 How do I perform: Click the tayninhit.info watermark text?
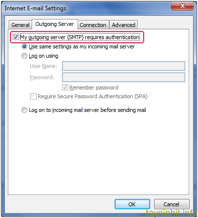pos(171,213)
